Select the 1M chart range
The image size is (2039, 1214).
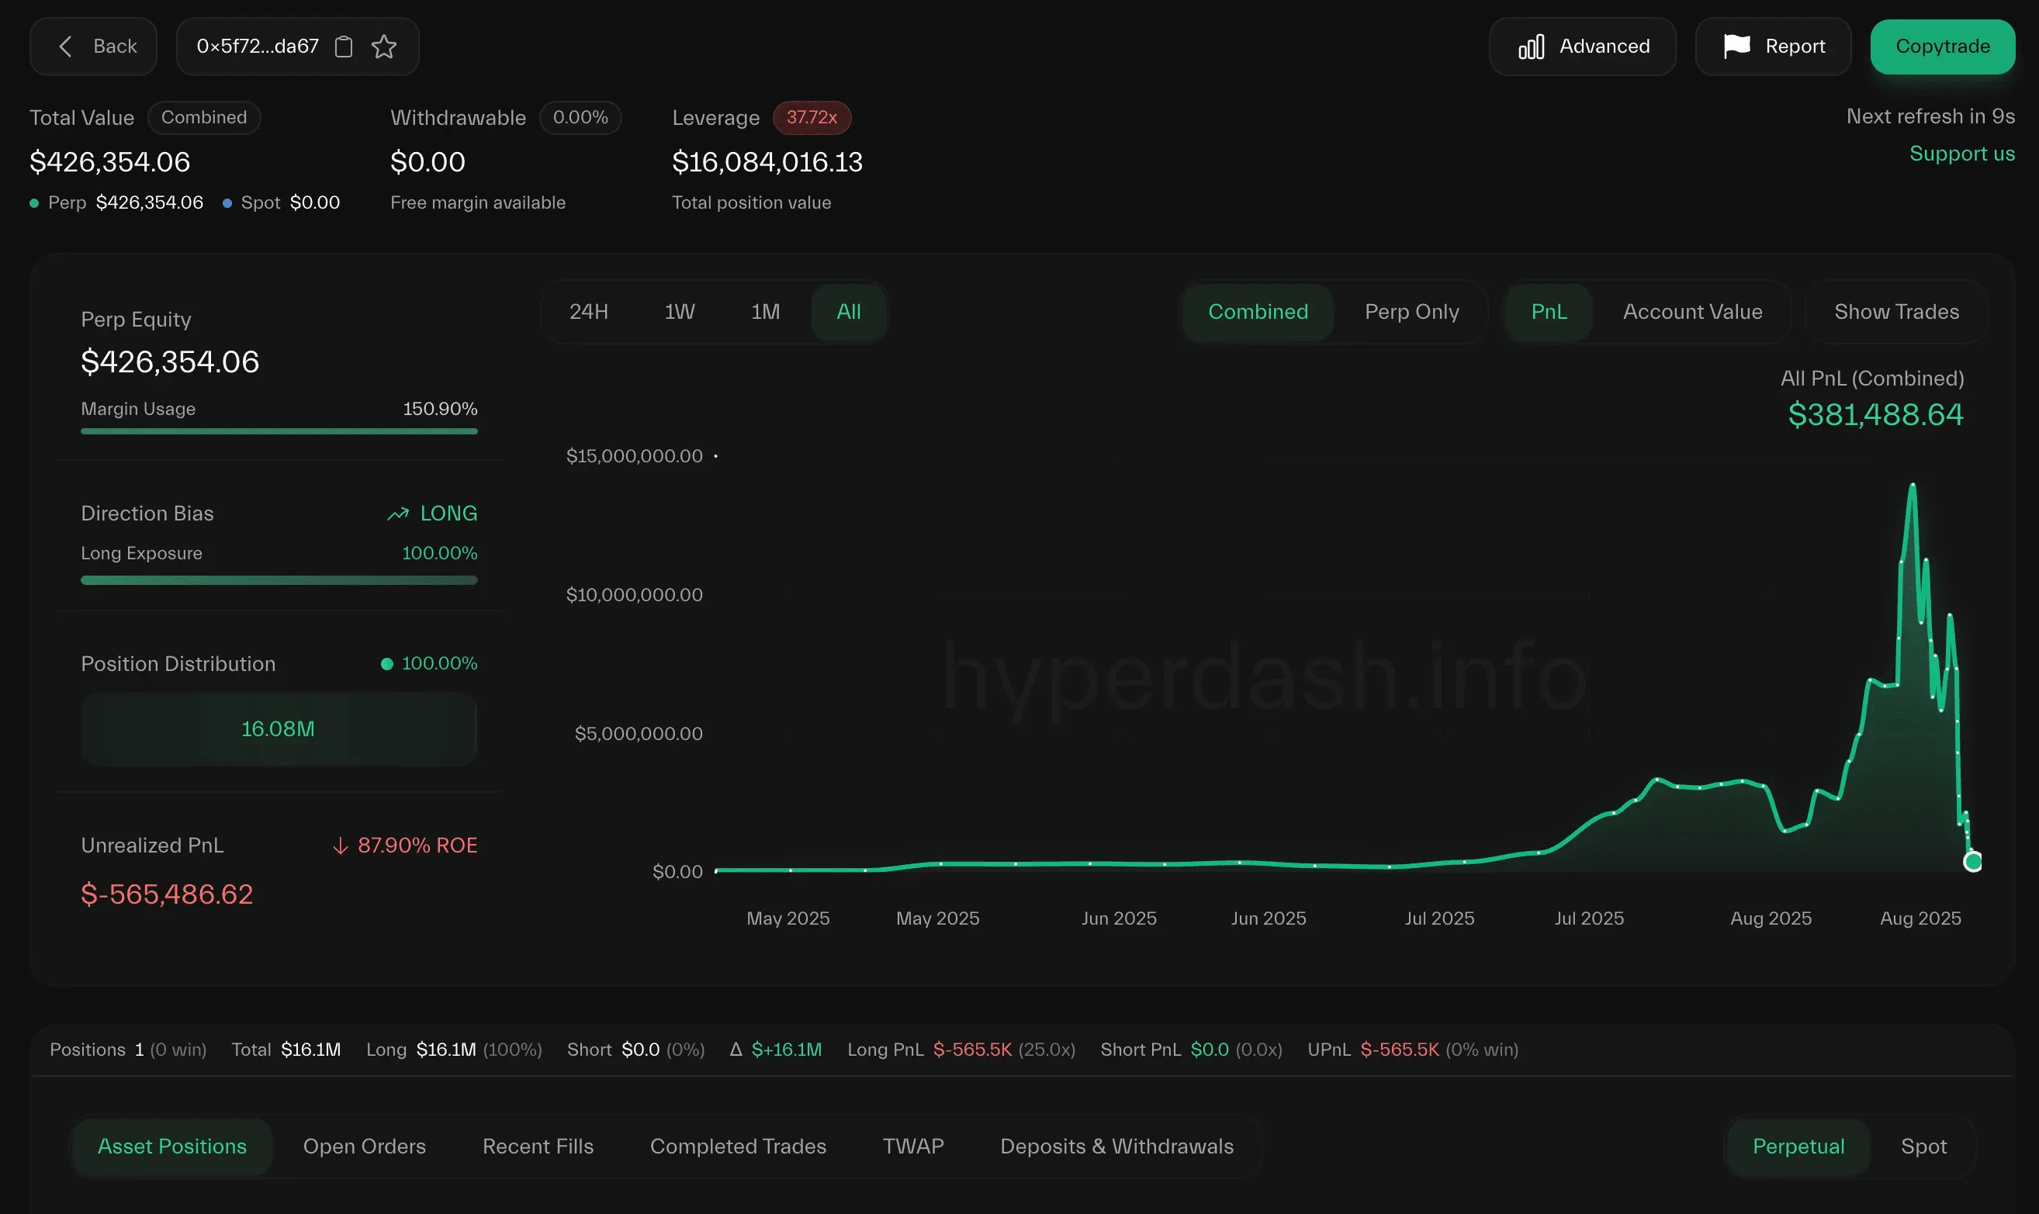pyautogui.click(x=765, y=312)
